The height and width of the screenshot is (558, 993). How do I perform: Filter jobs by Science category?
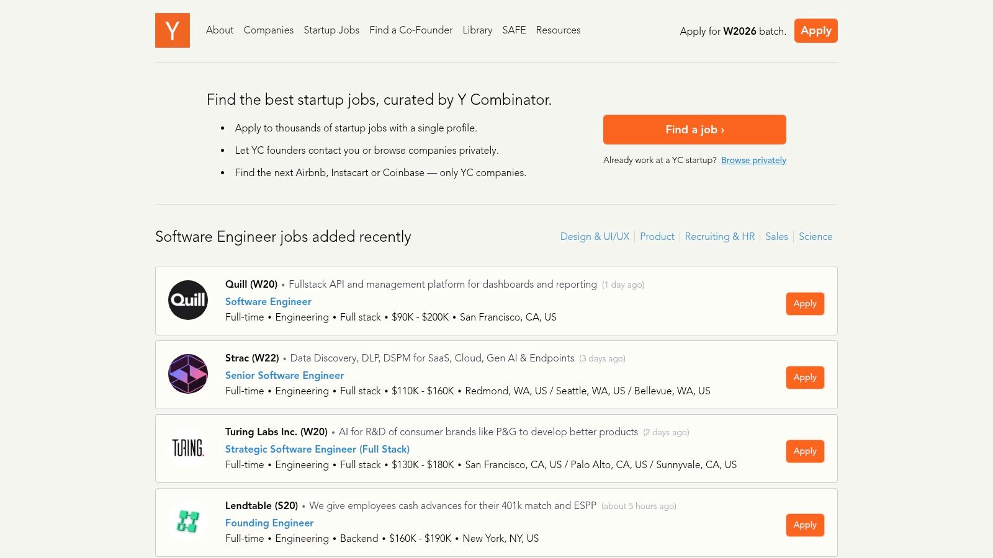(x=816, y=236)
